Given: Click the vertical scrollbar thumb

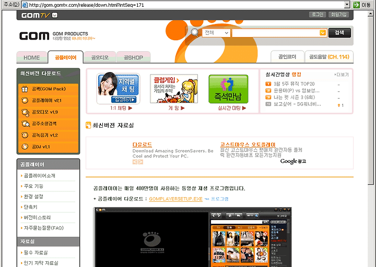Looking at the screenshot, I should click(x=371, y=101).
